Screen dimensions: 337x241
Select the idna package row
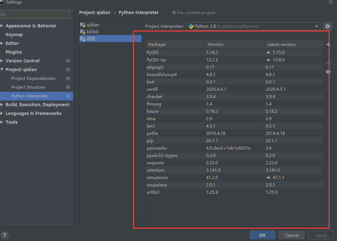[x=235, y=118]
